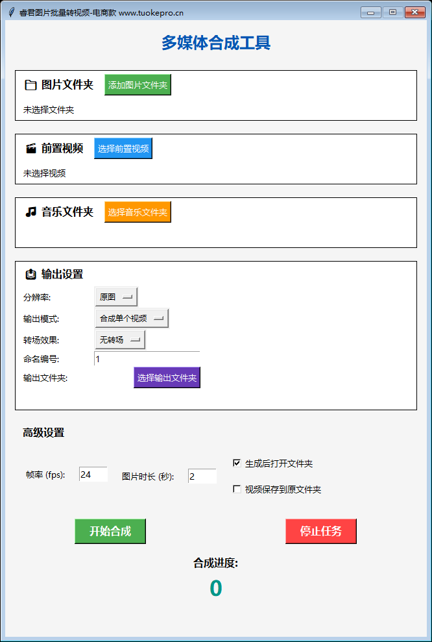432x642 pixels.
Task: Click the 帧率 (fps) input field
Action: coord(93,475)
